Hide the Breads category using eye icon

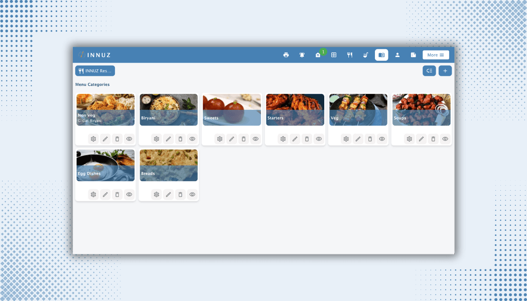click(193, 195)
